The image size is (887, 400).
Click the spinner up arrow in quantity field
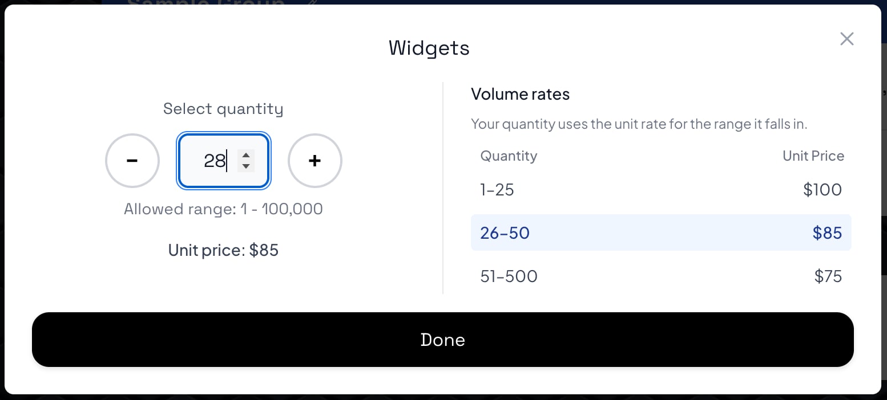[x=246, y=156]
